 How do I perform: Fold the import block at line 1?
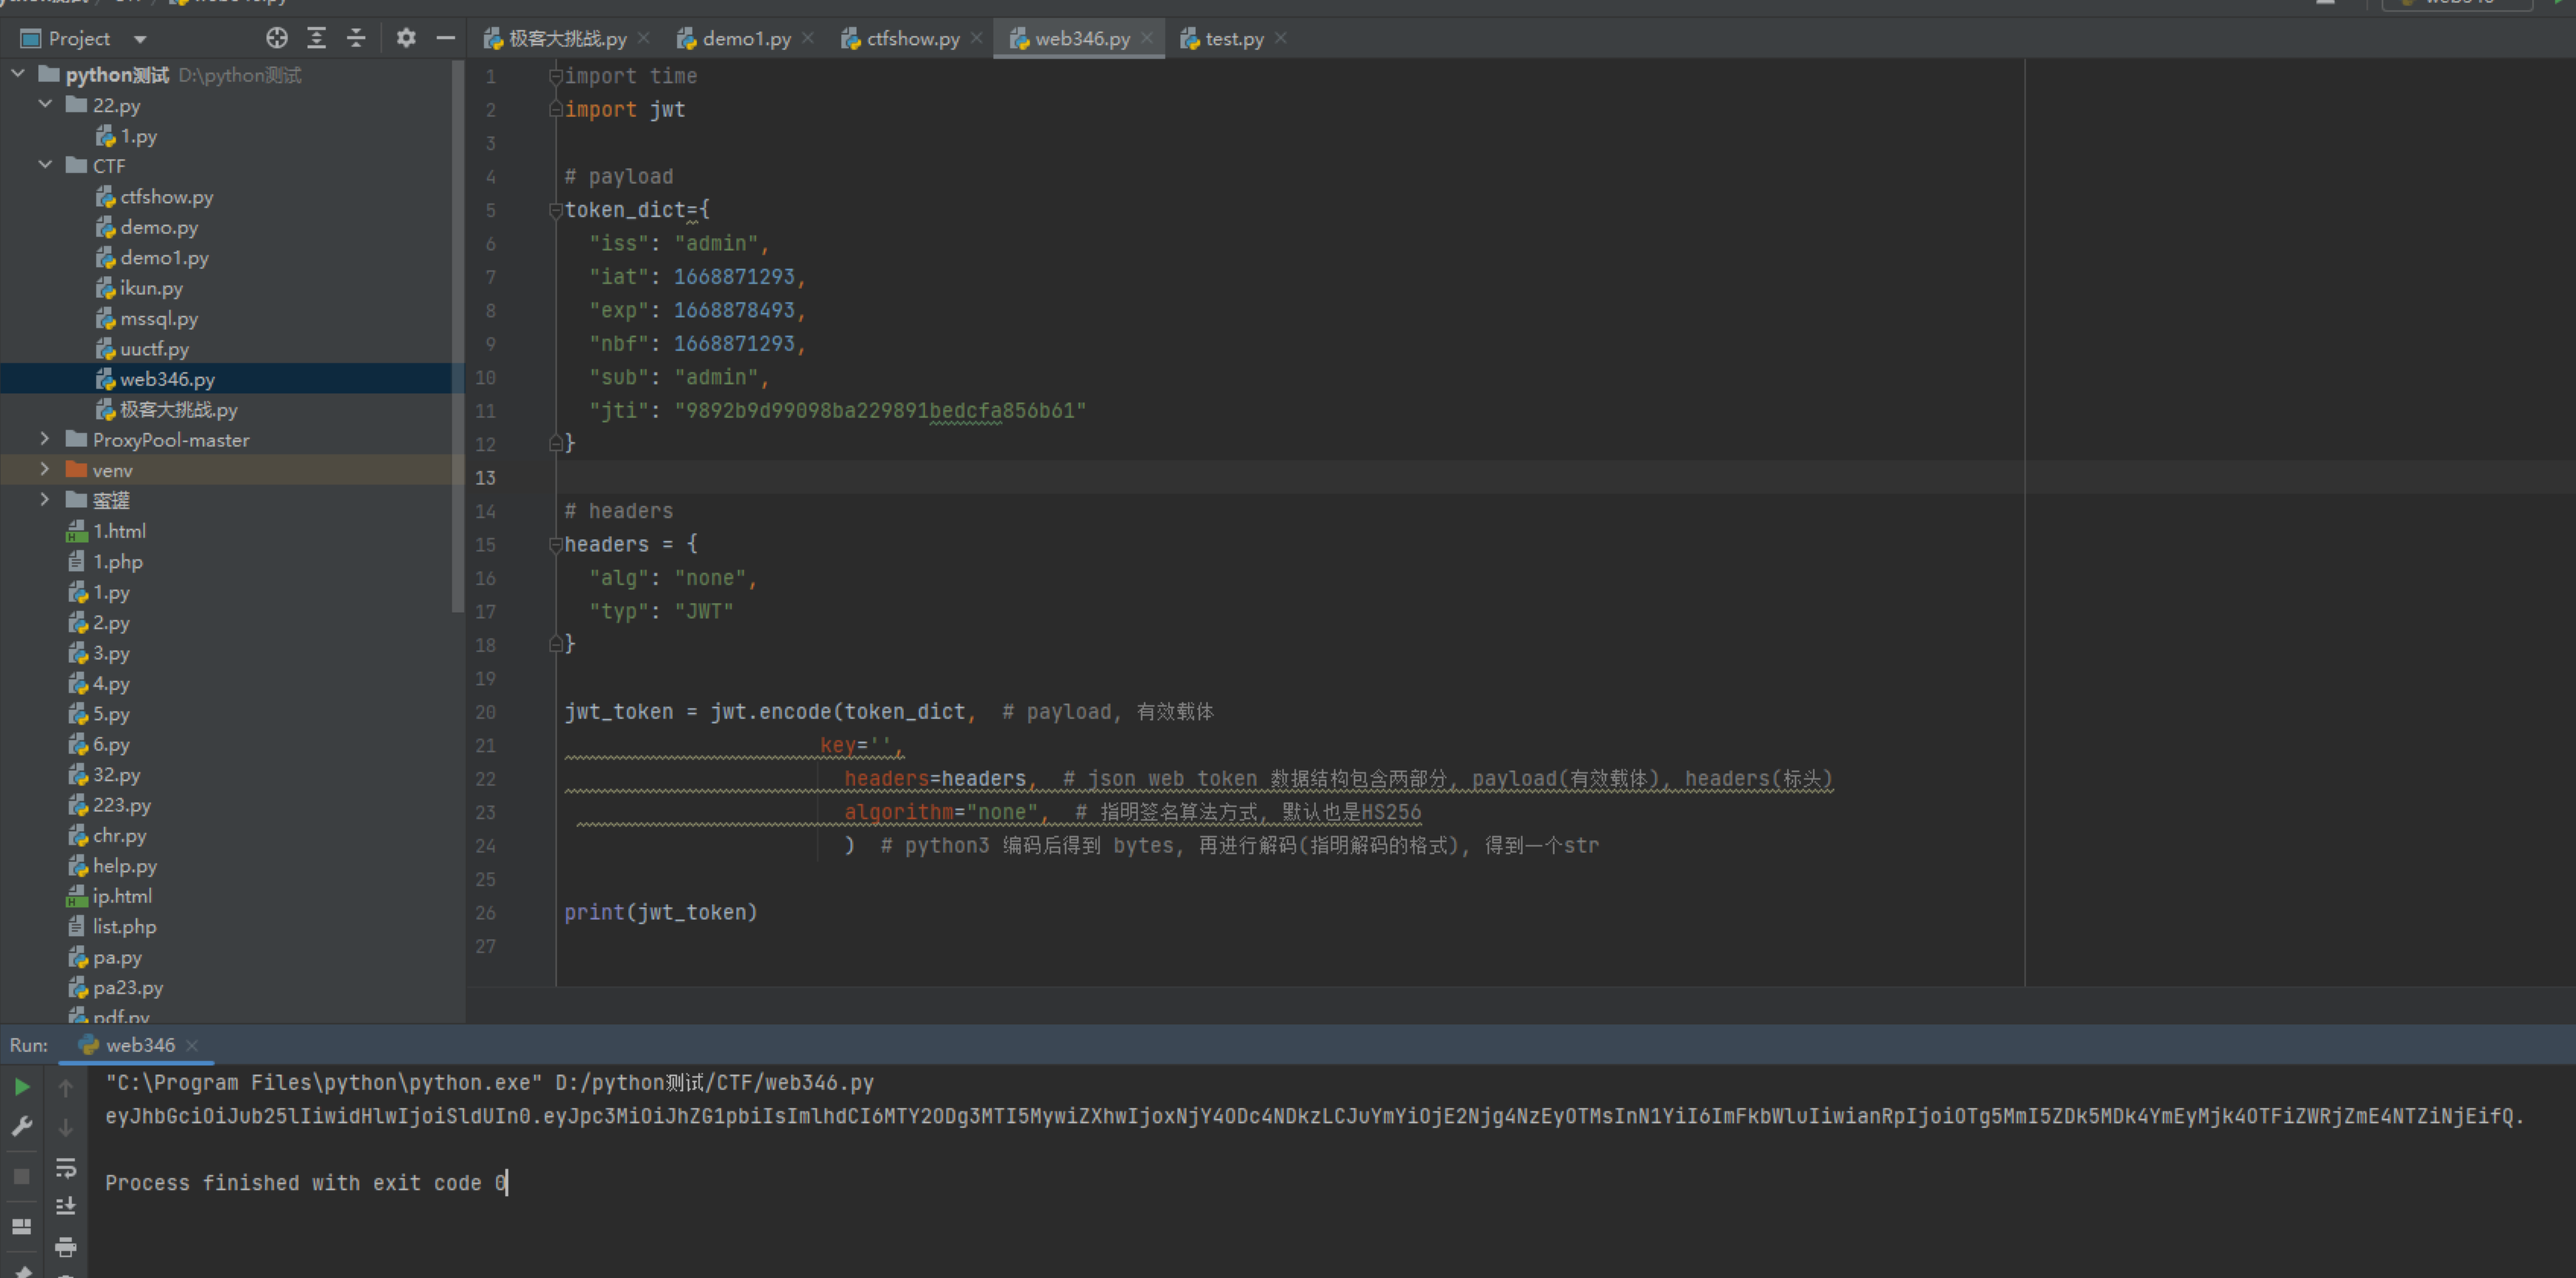click(x=555, y=76)
